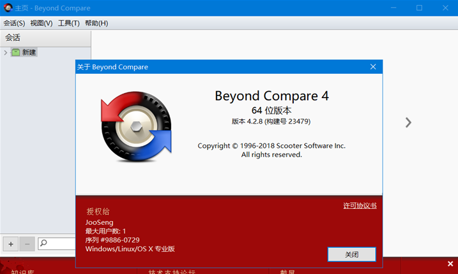Open the 会话(S) menu

tap(14, 23)
